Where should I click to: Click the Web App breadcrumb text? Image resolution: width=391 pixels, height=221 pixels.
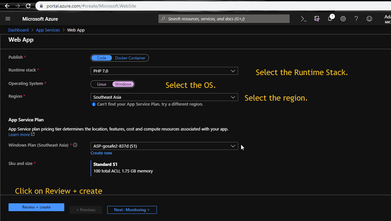pyautogui.click(x=76, y=30)
